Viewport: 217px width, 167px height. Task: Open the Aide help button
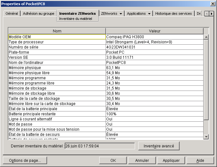(x=200, y=161)
